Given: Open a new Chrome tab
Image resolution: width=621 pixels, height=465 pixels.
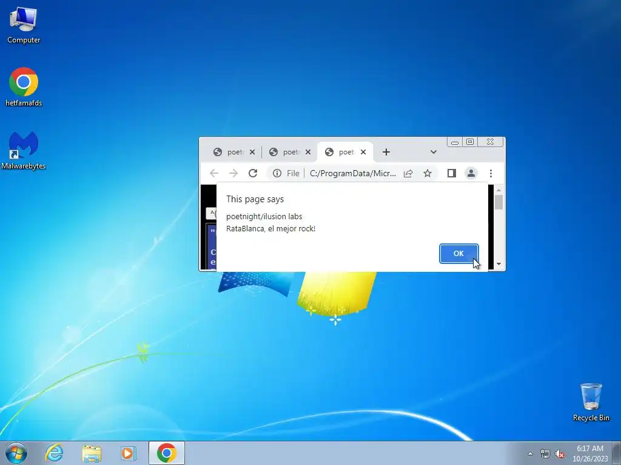Looking at the screenshot, I should [386, 152].
